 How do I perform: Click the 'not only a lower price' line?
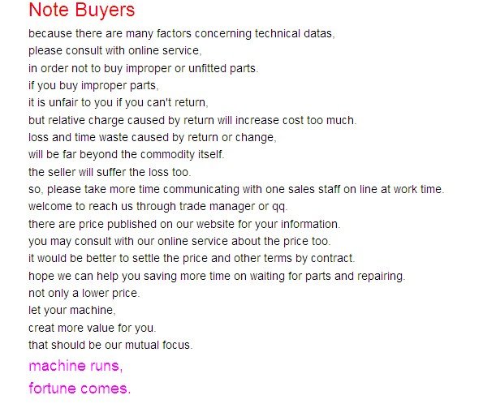tap(84, 293)
